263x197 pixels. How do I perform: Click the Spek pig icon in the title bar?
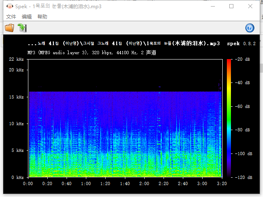(10, 7)
